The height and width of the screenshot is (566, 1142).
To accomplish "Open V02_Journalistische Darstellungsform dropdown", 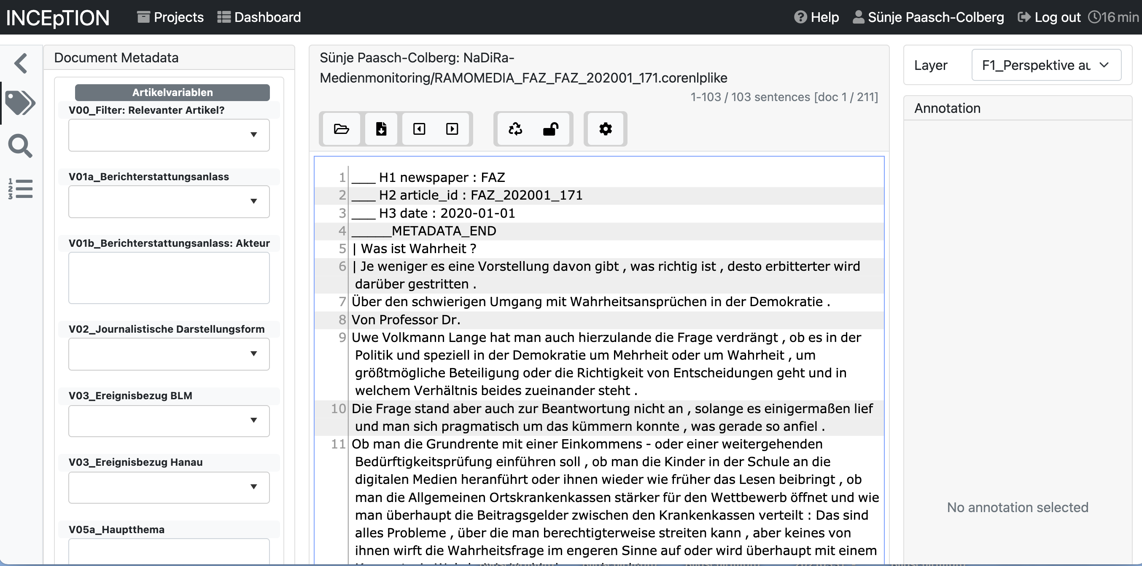I will pyautogui.click(x=169, y=354).
